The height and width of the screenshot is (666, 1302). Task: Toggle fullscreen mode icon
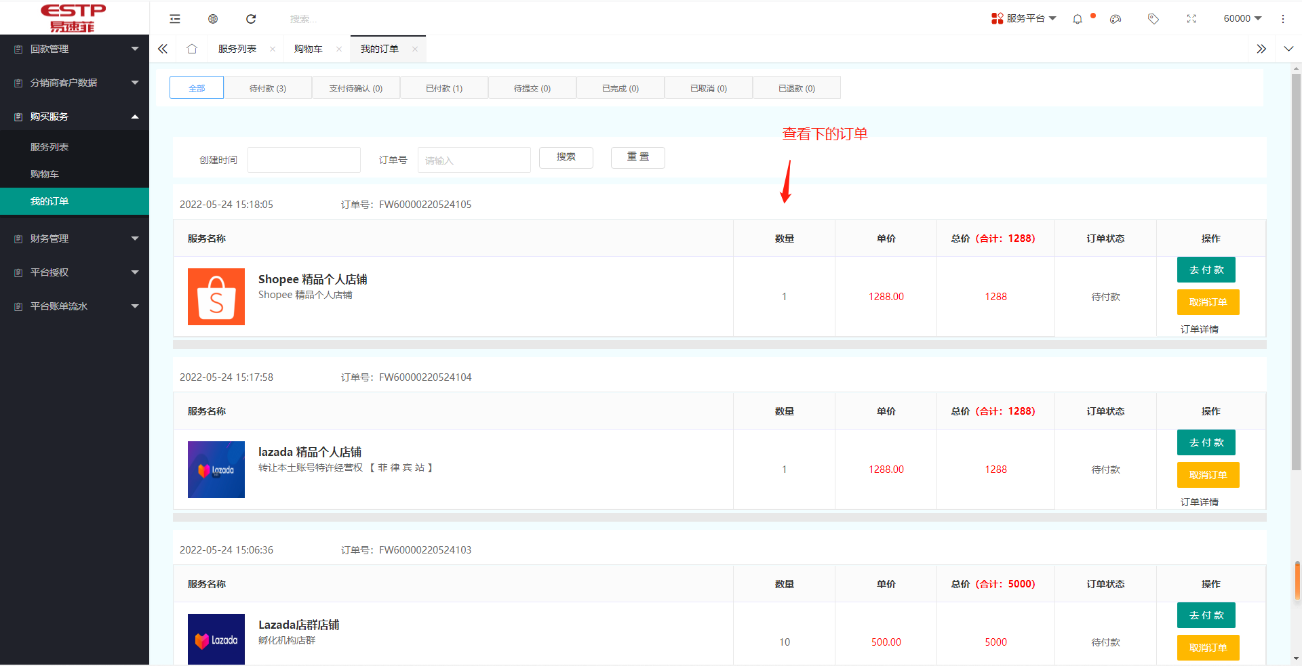(x=1191, y=19)
